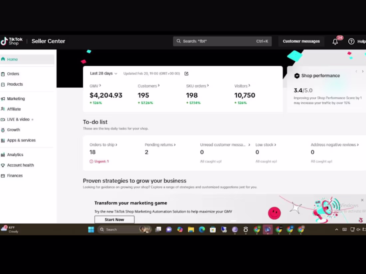Expand the GMV metric details
The image size is (366, 274).
95,86
